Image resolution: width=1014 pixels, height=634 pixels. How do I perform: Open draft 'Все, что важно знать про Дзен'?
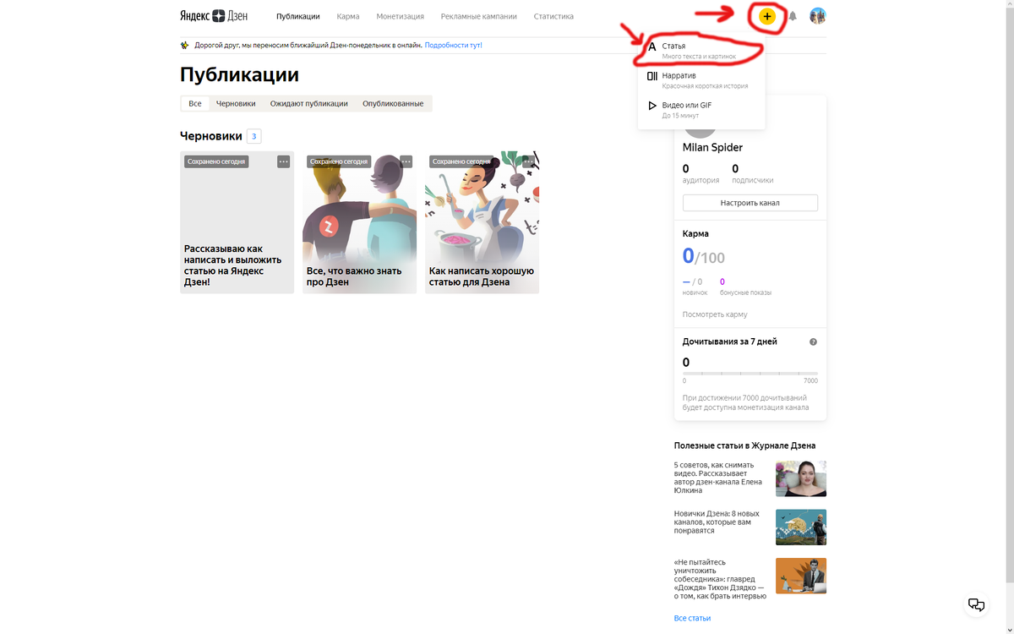(359, 222)
